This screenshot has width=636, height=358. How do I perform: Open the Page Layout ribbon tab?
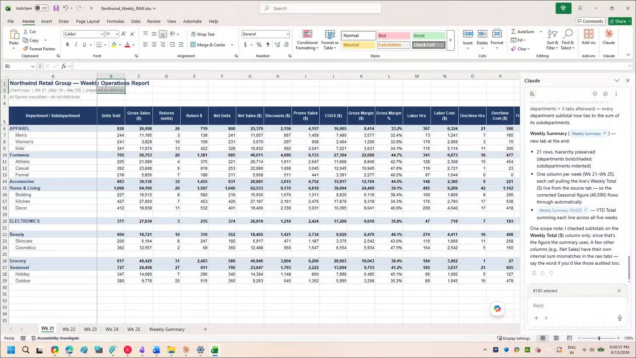coord(87,21)
